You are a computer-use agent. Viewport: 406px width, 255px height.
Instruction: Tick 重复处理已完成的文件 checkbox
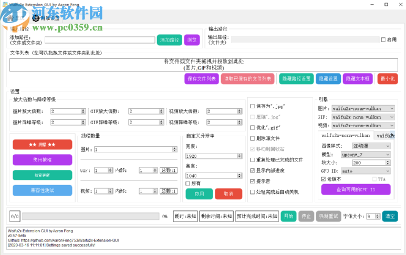[253, 160]
